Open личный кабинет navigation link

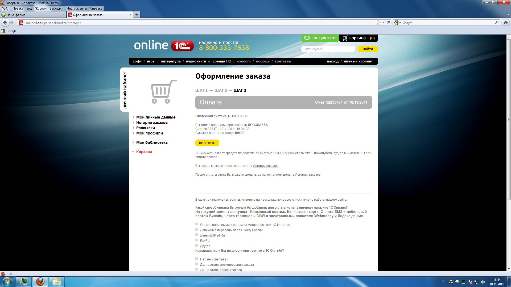(358, 61)
